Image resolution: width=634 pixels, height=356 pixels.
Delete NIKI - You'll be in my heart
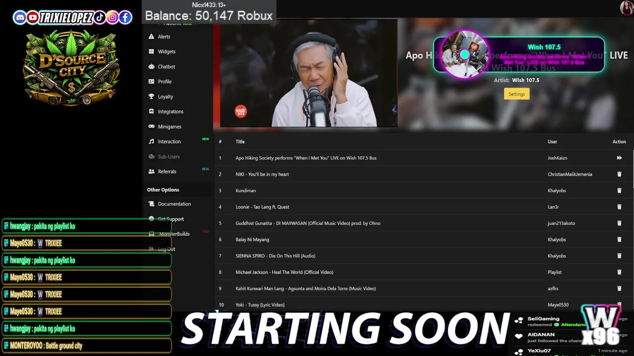(619, 174)
